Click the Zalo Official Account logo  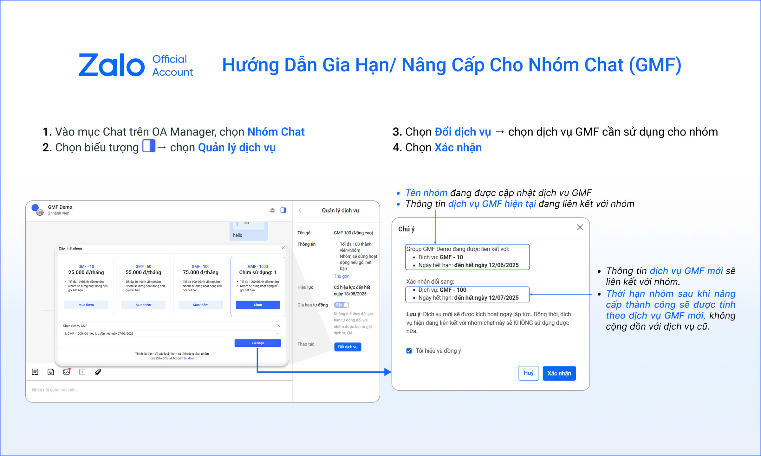click(x=136, y=65)
